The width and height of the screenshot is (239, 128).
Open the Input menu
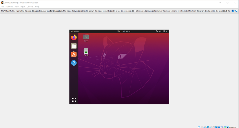coord(23,7)
